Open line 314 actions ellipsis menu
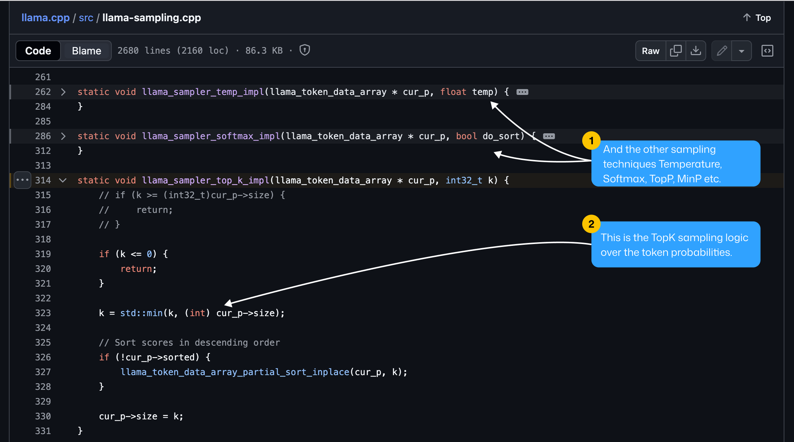 tap(23, 180)
